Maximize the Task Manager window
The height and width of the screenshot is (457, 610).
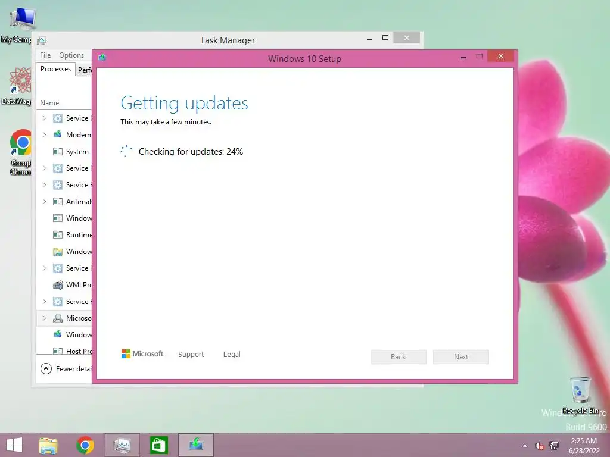[385, 37]
